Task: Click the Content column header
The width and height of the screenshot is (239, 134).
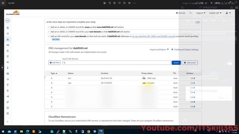Action: pos(105,73)
